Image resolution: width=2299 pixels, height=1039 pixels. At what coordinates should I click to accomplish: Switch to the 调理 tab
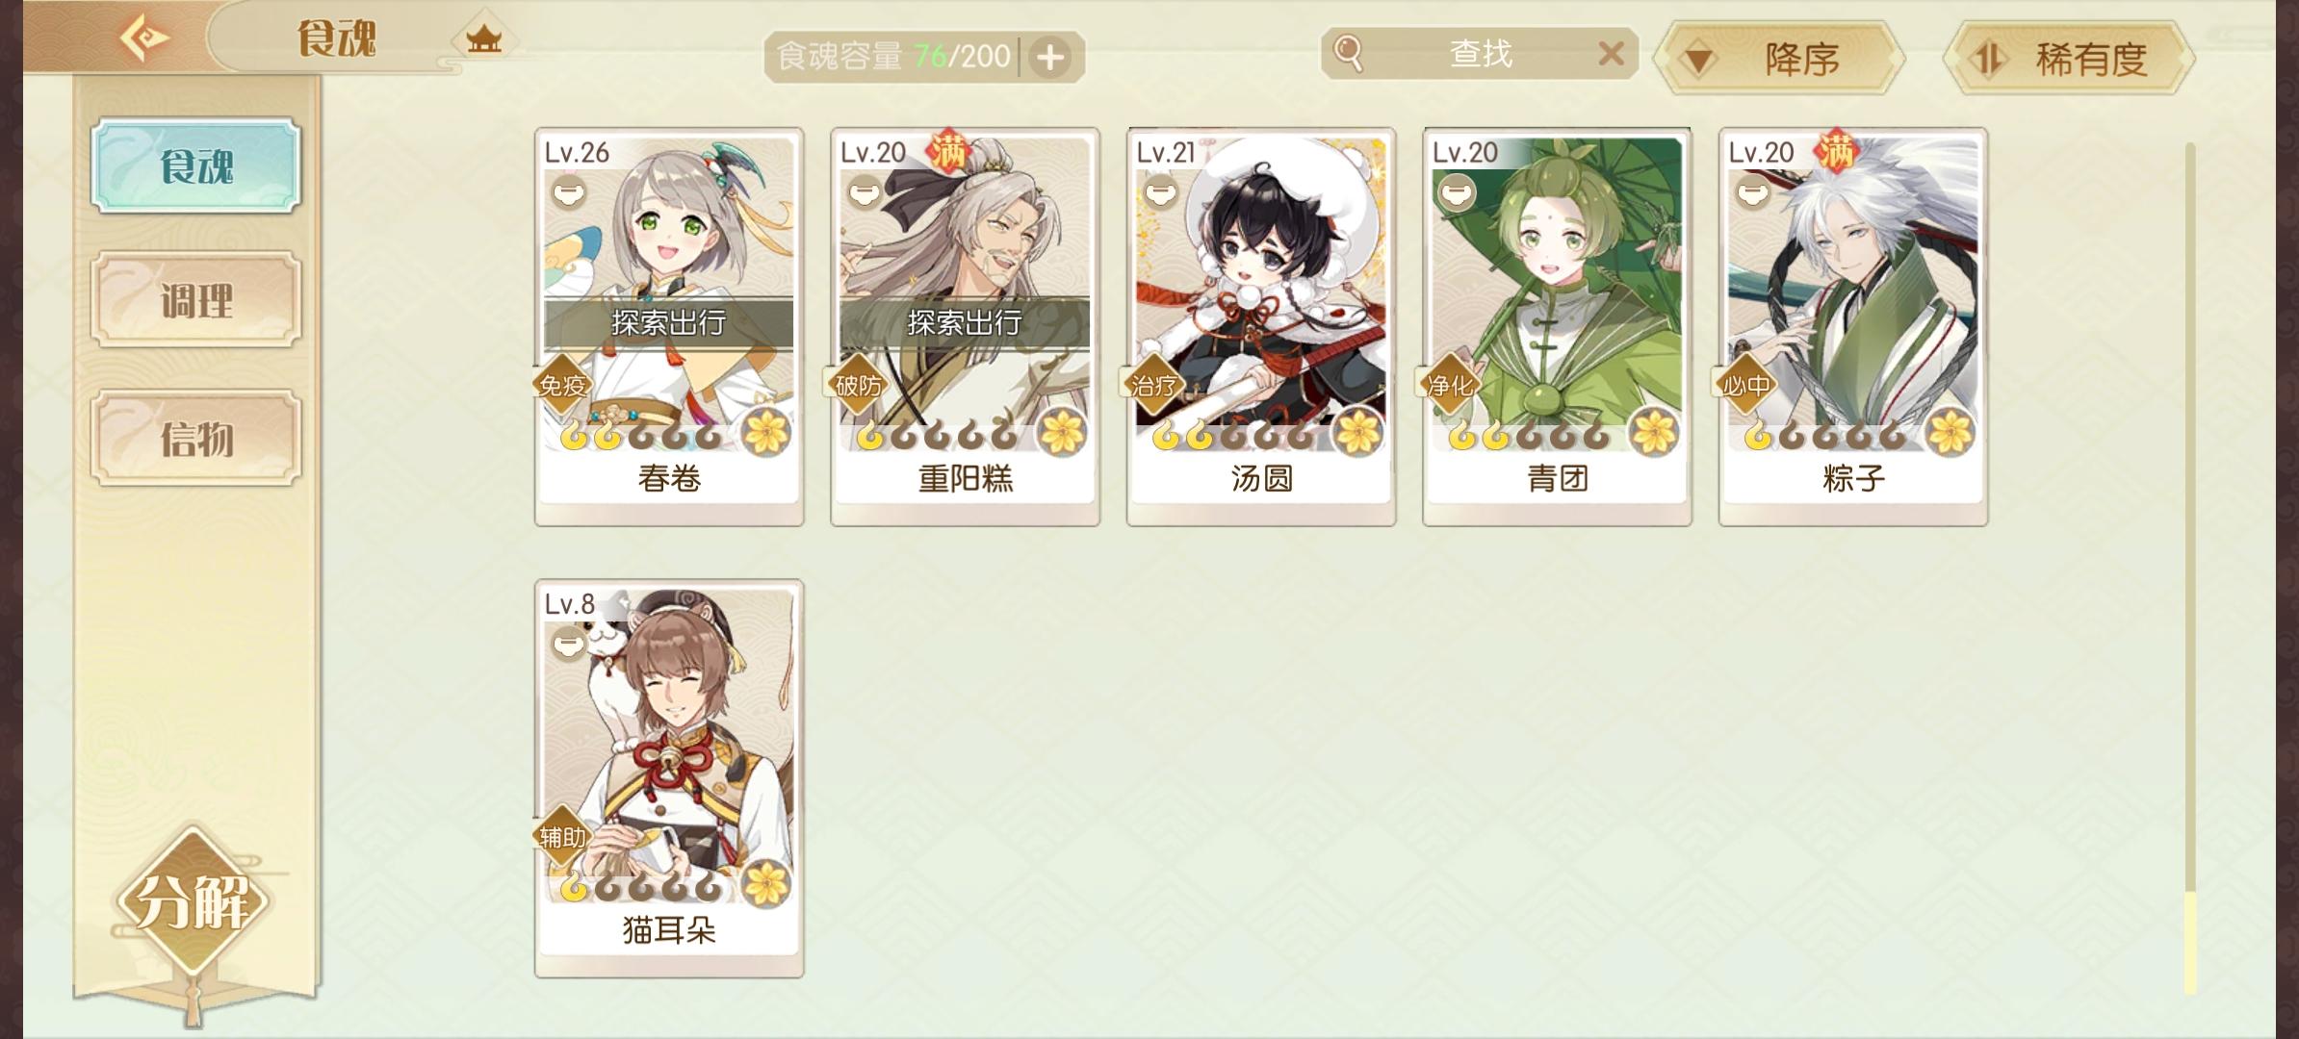196,300
